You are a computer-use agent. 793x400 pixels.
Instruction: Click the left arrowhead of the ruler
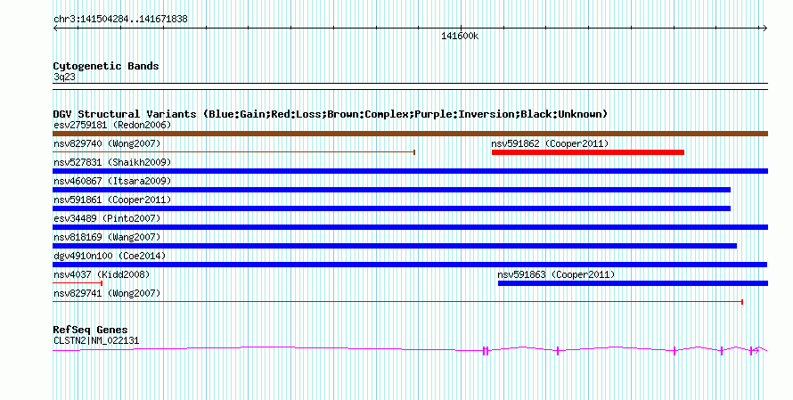click(55, 29)
